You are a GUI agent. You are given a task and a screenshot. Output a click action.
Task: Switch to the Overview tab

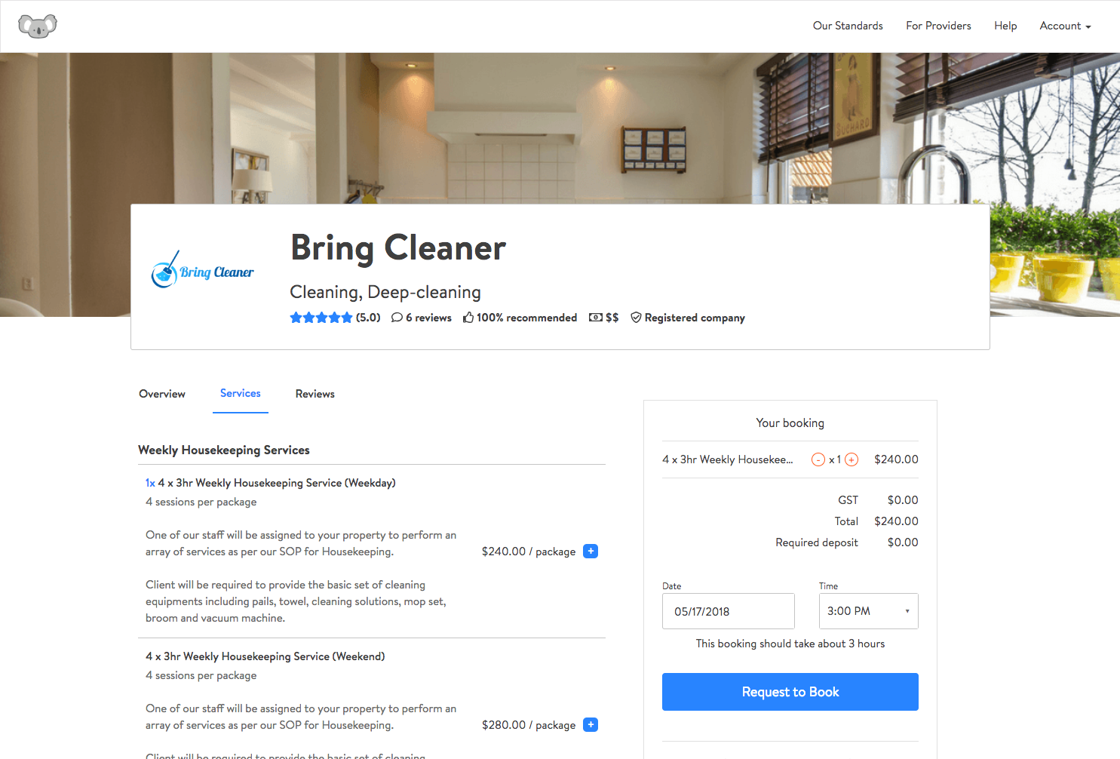[162, 394]
